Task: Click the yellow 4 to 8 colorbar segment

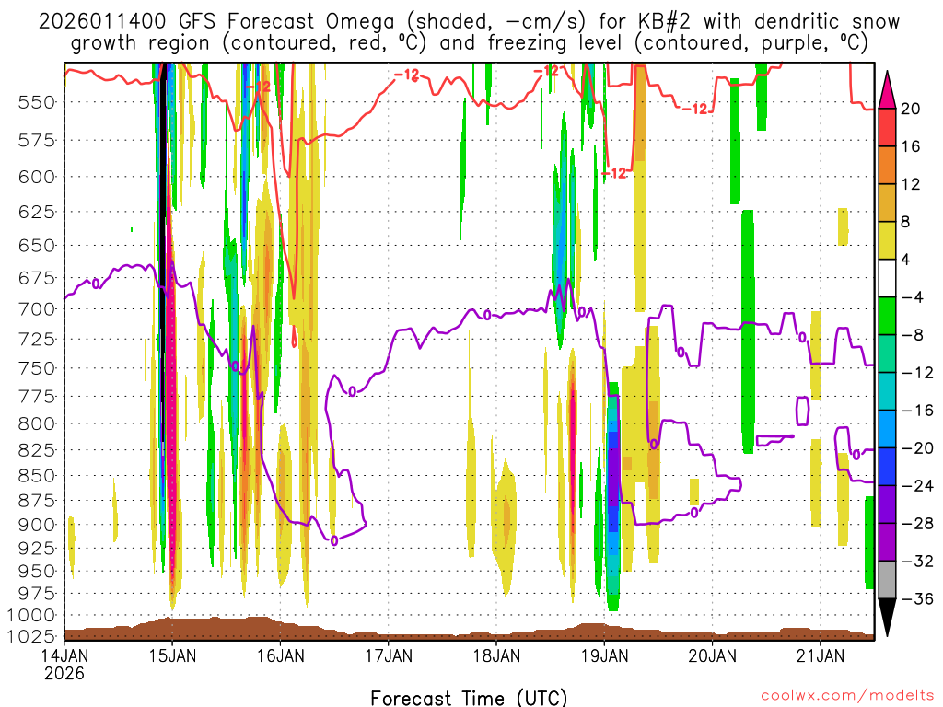Action: (x=887, y=240)
